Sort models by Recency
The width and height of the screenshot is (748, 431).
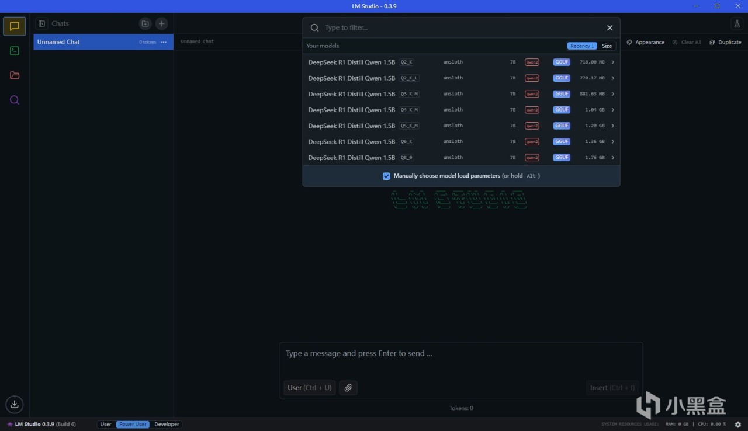pos(582,46)
